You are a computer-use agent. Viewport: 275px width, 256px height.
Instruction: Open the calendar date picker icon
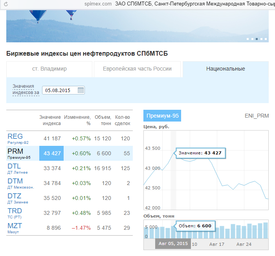pyautogui.click(x=81, y=90)
